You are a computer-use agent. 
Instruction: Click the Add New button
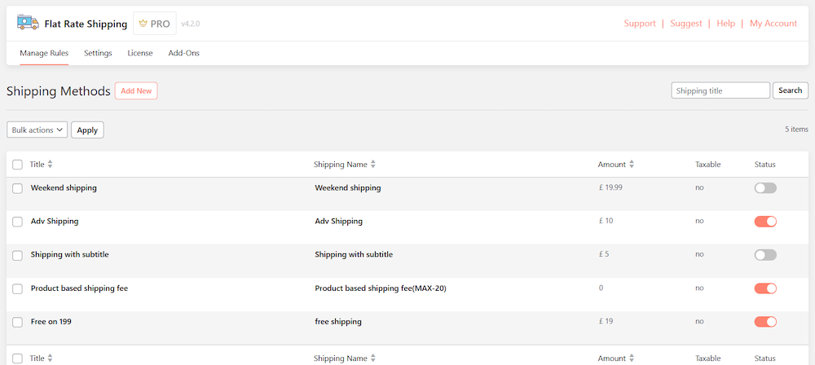pyautogui.click(x=136, y=91)
